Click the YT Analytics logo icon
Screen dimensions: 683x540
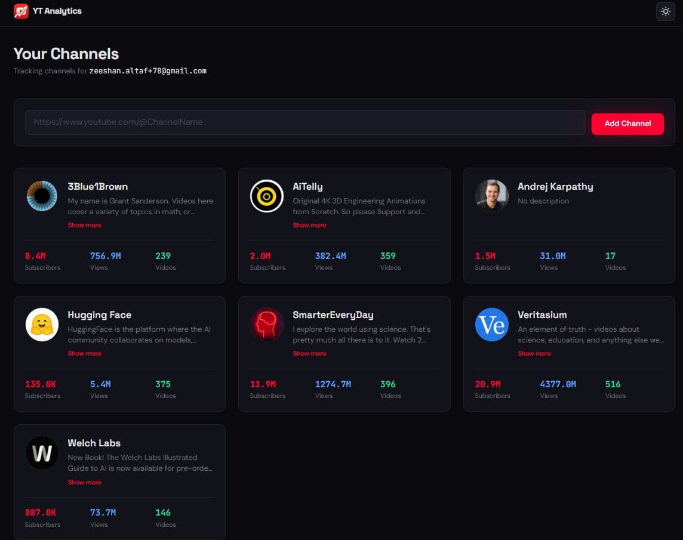(x=21, y=11)
